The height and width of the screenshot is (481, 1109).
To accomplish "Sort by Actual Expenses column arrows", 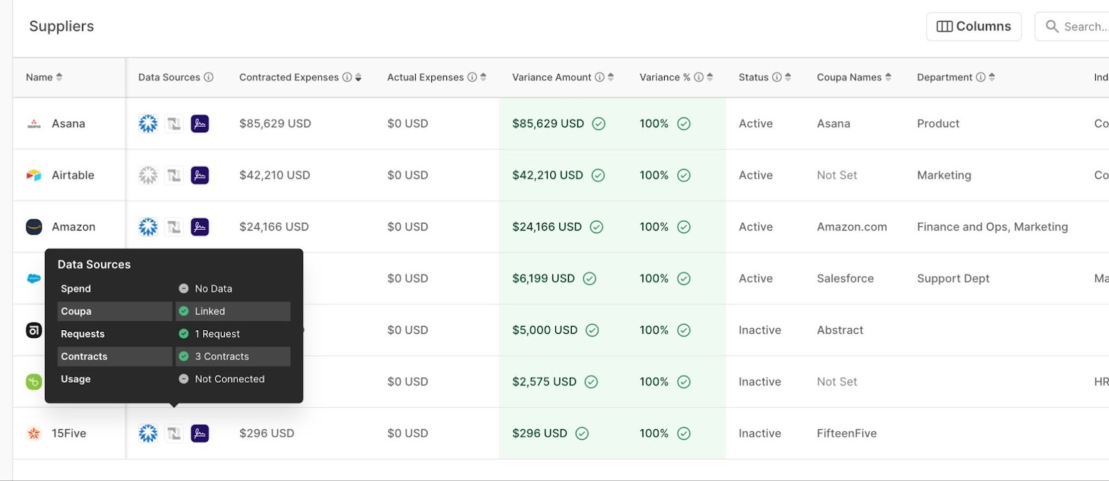I will pyautogui.click(x=483, y=78).
